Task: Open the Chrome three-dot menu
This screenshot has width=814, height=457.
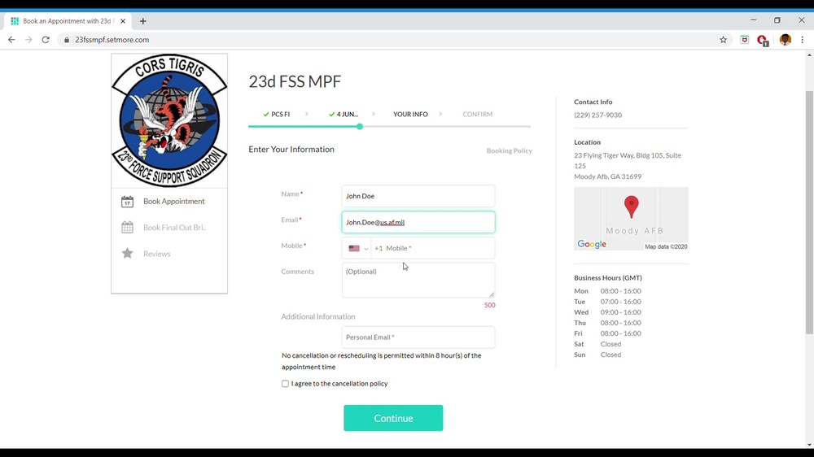Action: pyautogui.click(x=803, y=40)
